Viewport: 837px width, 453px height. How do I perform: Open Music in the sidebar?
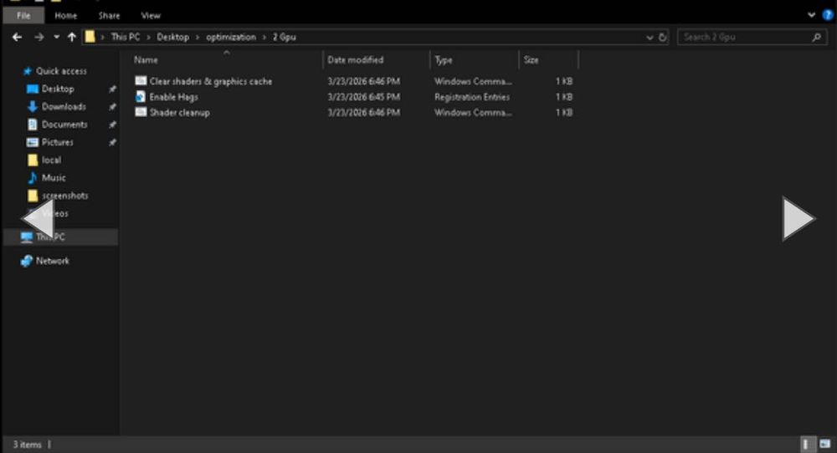pos(54,177)
